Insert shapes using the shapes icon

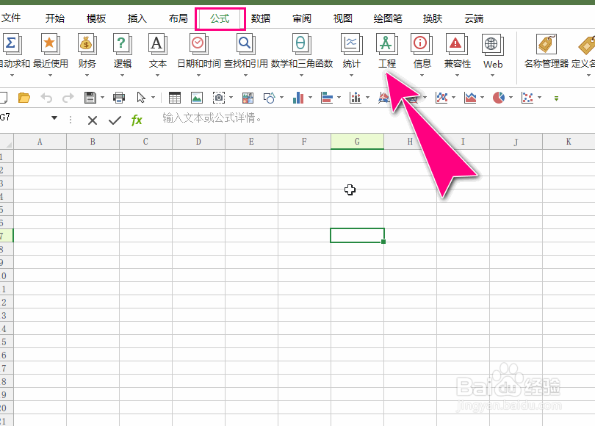[x=269, y=98]
